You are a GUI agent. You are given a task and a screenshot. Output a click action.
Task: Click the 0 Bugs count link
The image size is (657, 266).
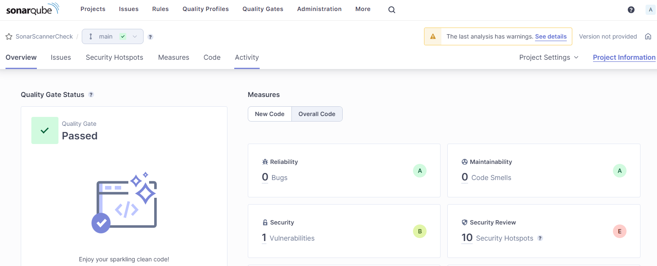point(265,177)
